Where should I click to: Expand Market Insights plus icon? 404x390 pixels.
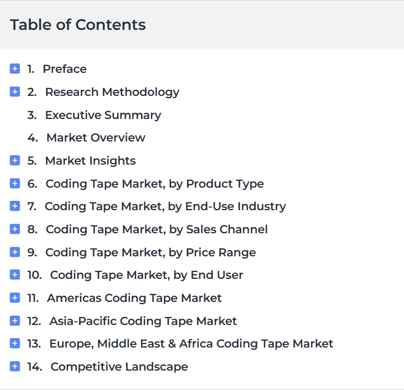point(15,160)
